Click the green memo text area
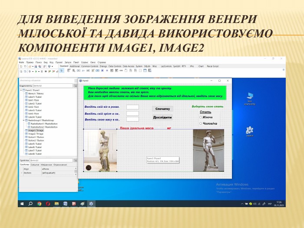Viewport: 304px width, 228px height. pos(155,93)
